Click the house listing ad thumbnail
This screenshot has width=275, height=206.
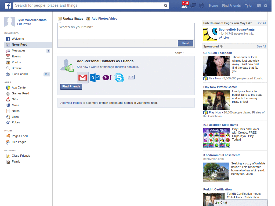[216, 172]
